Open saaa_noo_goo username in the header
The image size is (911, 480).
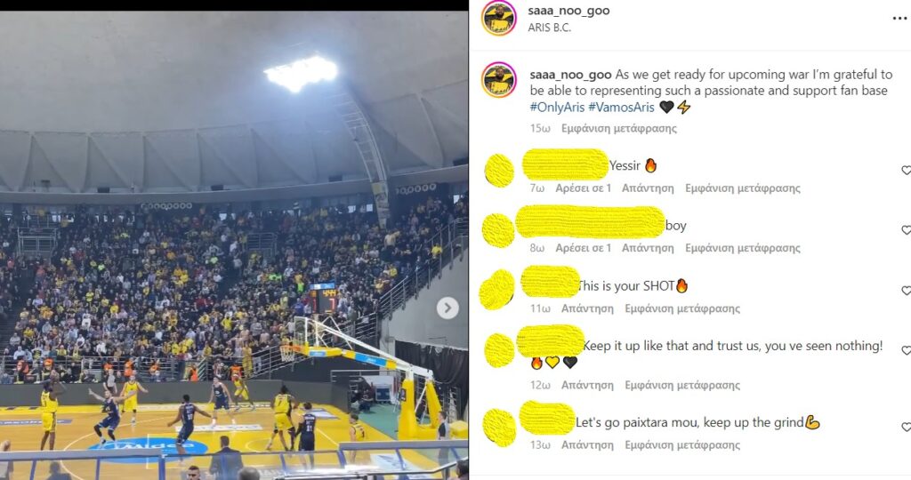click(568, 11)
